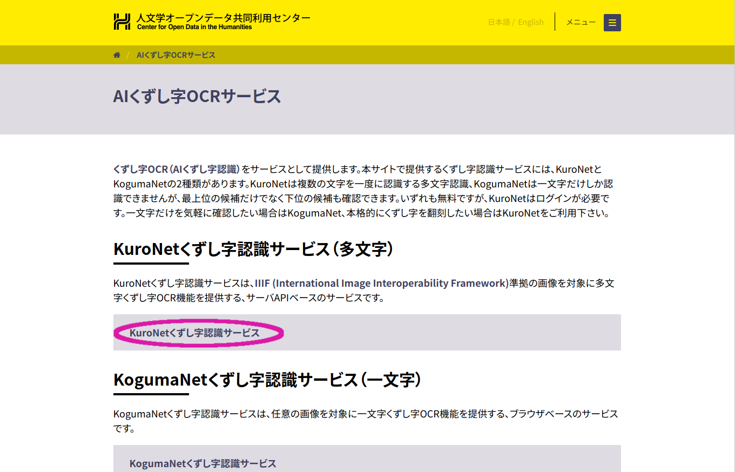
Task: Click the KogumaNetくずし字認識サービス(一文字) heading
Action: pyautogui.click(x=267, y=380)
